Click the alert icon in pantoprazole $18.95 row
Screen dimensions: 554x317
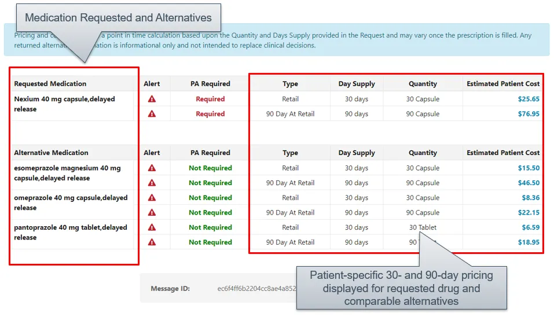pyautogui.click(x=152, y=242)
